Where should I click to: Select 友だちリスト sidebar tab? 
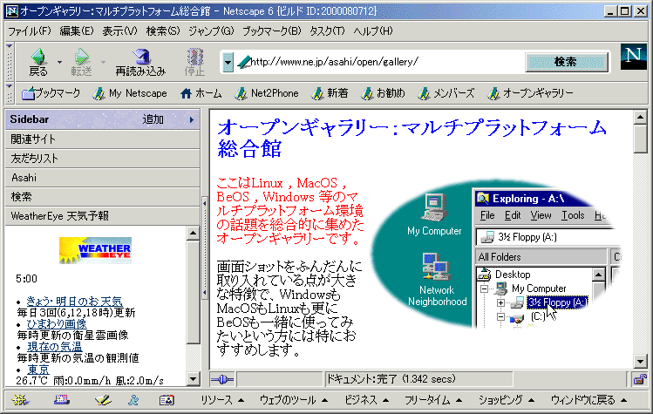pyautogui.click(x=103, y=159)
